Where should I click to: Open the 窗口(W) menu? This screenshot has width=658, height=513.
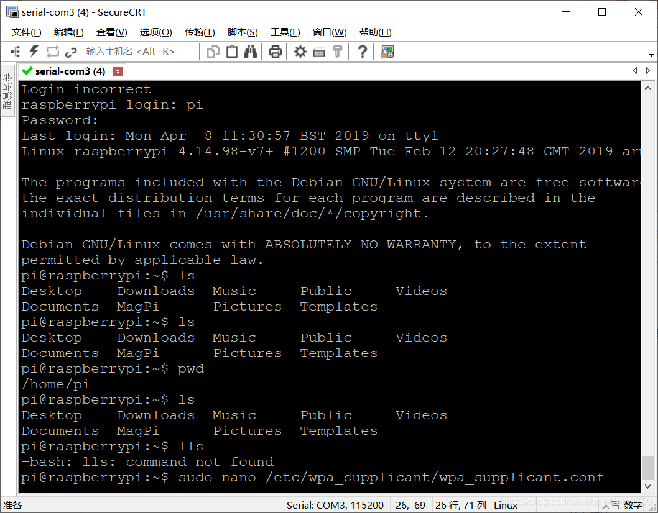pos(330,32)
